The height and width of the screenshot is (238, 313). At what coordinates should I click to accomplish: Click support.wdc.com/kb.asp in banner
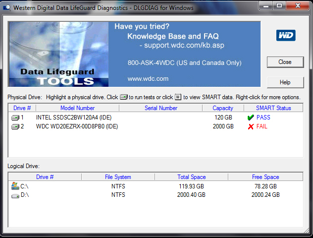184,45
